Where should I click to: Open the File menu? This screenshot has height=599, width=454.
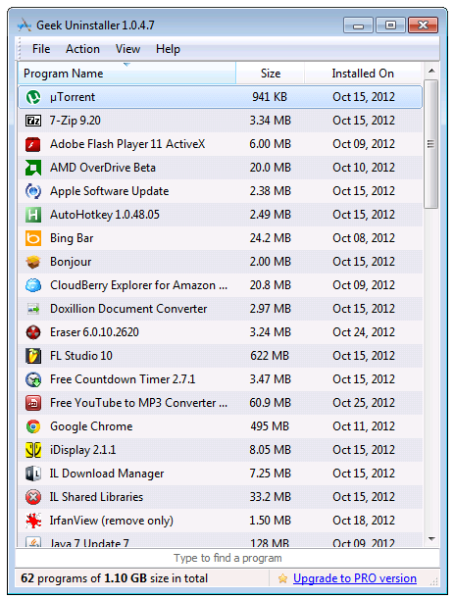(41, 49)
